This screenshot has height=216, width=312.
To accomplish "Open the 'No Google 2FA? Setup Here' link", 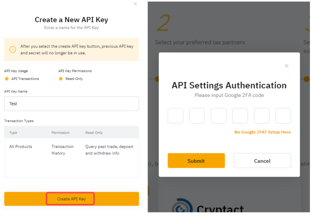I will (x=262, y=132).
